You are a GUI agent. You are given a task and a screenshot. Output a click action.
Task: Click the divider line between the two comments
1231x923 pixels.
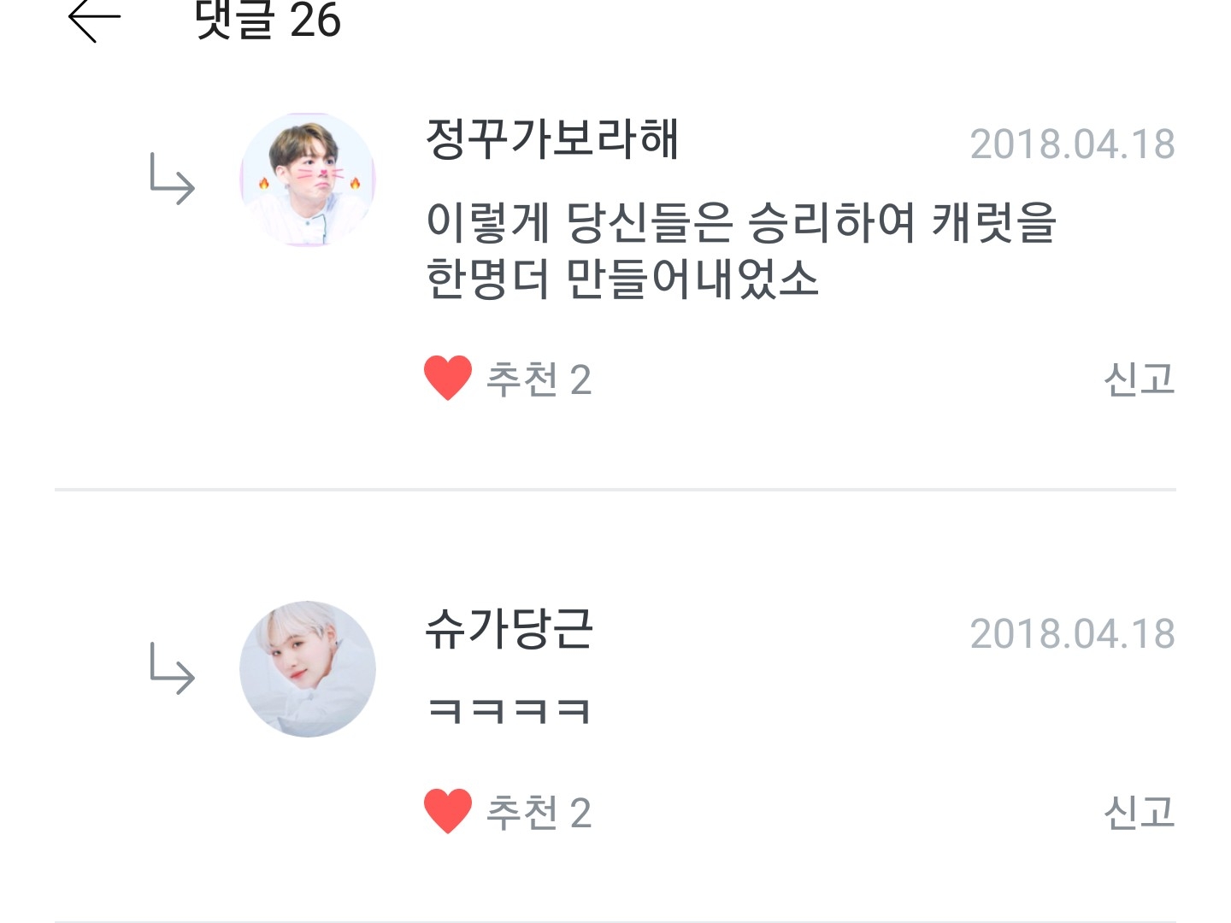click(x=615, y=490)
